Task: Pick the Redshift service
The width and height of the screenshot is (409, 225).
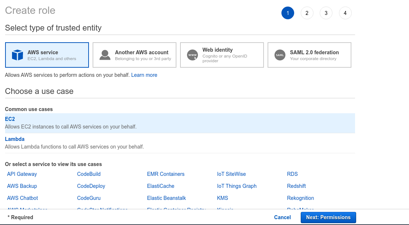Action: (x=296, y=186)
